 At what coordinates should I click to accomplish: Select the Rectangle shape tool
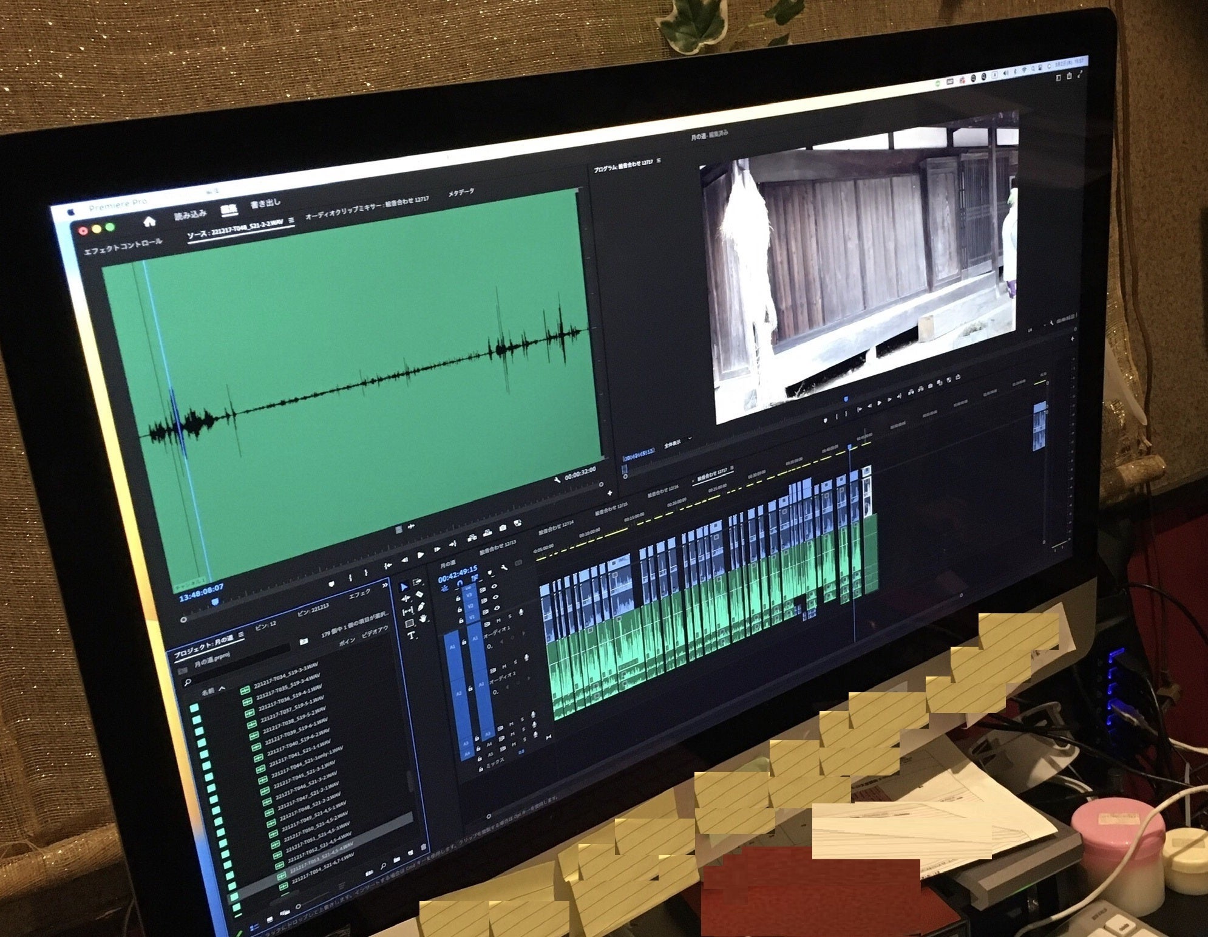pyautogui.click(x=409, y=623)
